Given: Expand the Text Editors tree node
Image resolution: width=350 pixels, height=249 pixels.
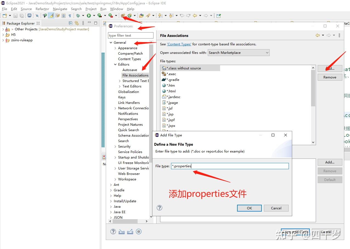Looking at the screenshot, I should 119,86.
